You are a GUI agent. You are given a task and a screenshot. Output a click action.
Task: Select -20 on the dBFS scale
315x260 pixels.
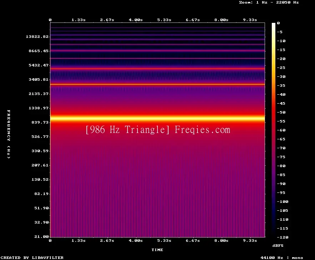pyautogui.click(x=281, y=59)
